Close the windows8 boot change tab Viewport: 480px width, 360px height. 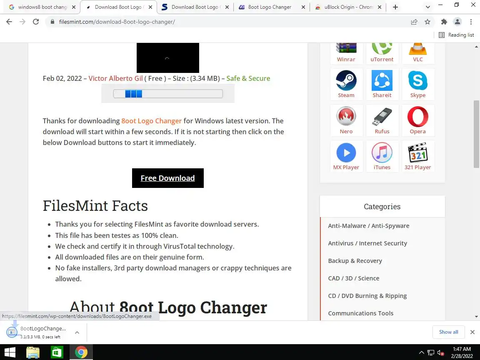pos(73,7)
